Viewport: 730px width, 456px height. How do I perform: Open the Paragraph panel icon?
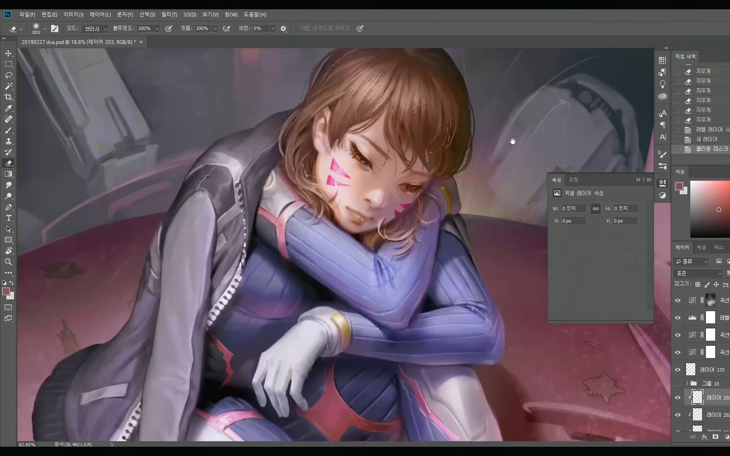coord(662,125)
